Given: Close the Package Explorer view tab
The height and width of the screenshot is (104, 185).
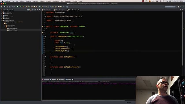Looking at the screenshot, I should click(13, 10).
